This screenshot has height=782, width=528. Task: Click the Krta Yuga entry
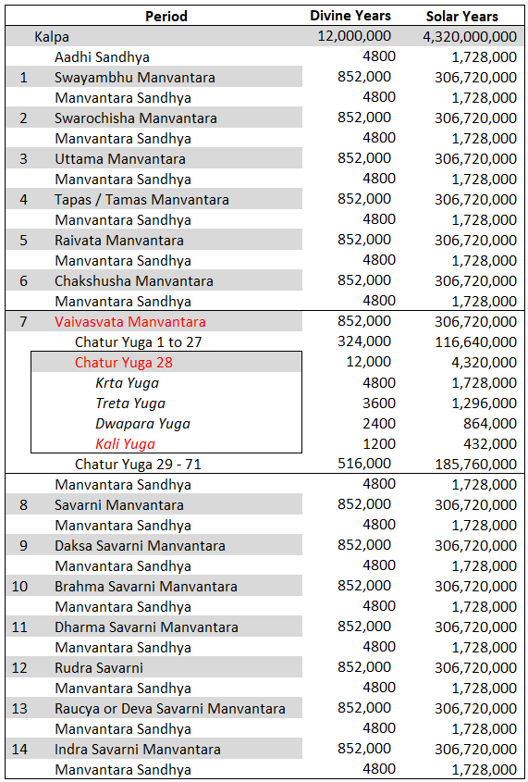tap(128, 383)
